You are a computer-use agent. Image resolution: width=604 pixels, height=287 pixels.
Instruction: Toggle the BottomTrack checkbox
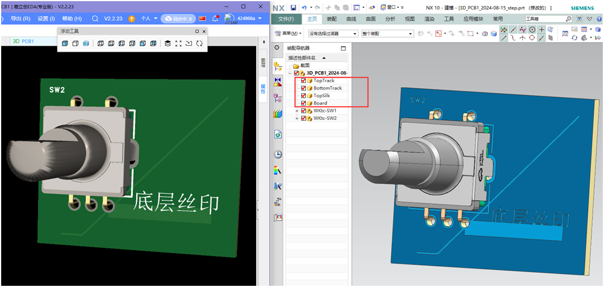pyautogui.click(x=303, y=88)
